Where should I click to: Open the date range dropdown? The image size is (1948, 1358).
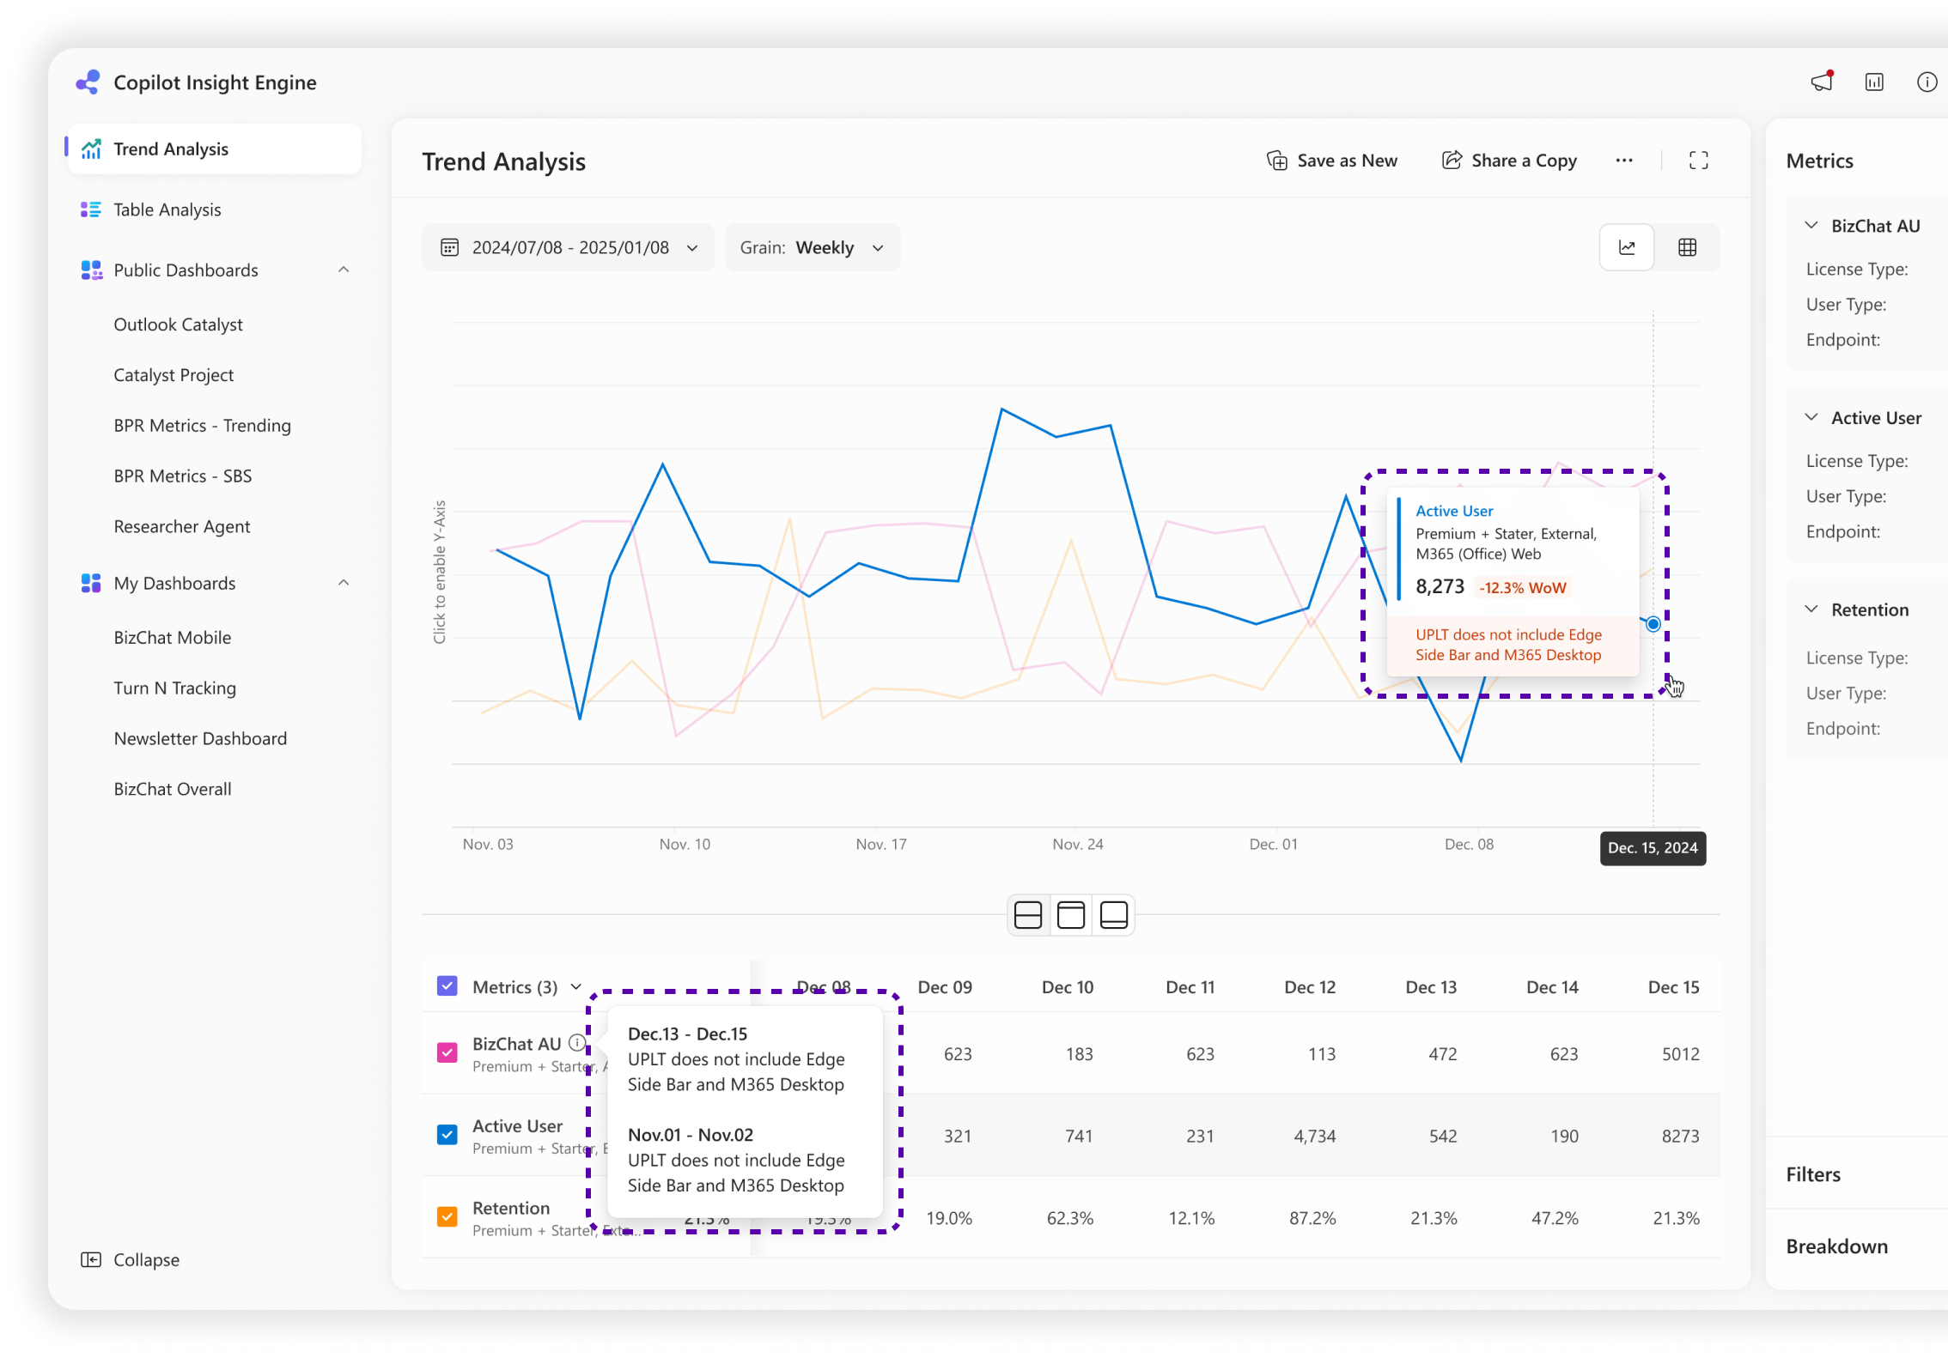[568, 247]
